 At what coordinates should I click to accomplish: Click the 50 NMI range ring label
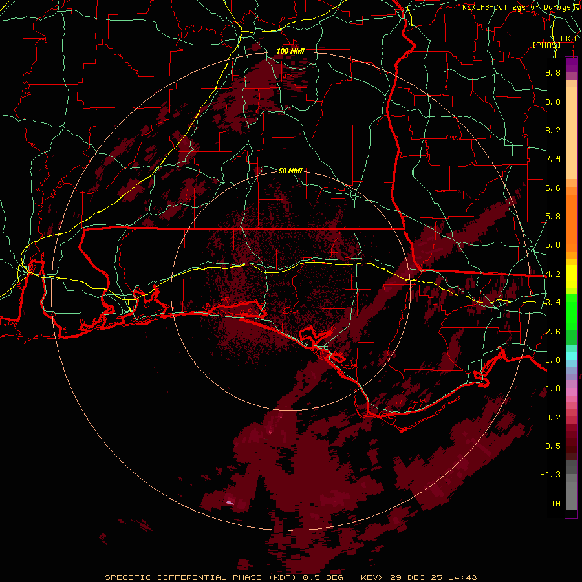(x=290, y=171)
